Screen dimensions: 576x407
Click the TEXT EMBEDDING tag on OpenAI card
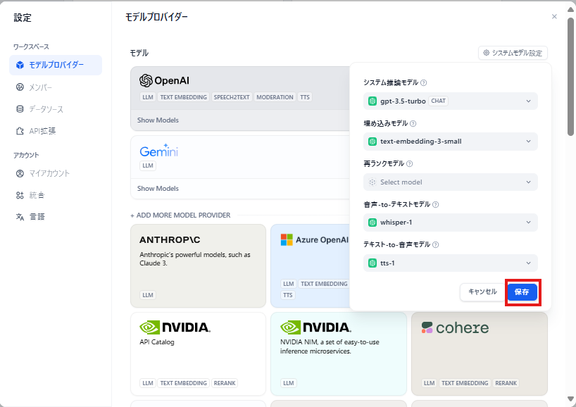click(184, 97)
